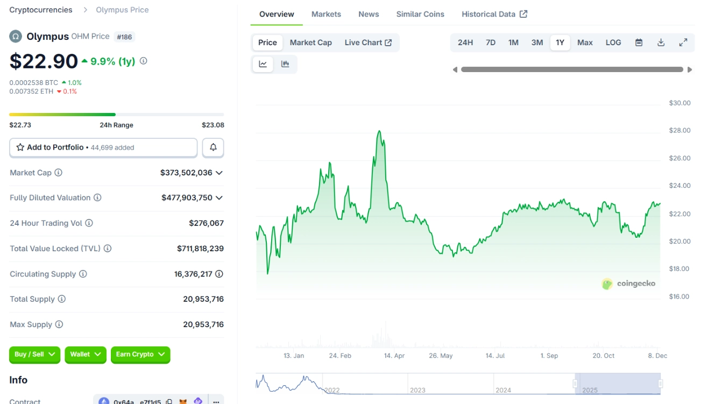Open the Markets tab
This screenshot has height=404, width=715.
point(326,14)
